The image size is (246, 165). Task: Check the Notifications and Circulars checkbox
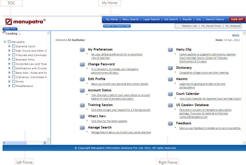click(14, 68)
